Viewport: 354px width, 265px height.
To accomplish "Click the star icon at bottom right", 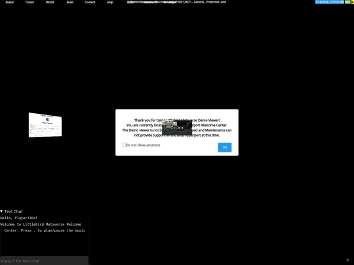I will click(x=347, y=260).
